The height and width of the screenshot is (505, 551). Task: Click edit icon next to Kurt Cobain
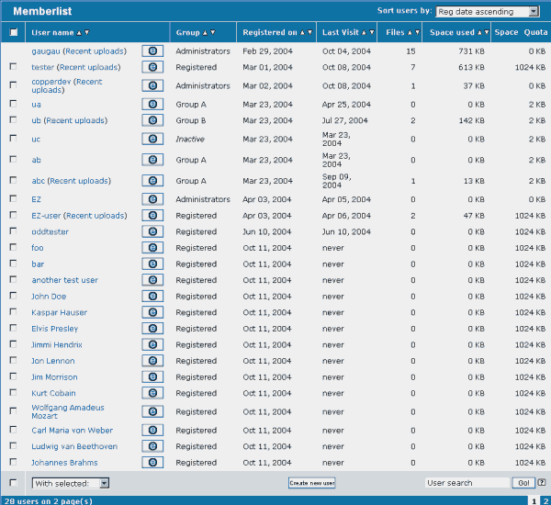point(152,393)
